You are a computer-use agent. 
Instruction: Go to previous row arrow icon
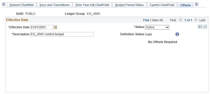tap(180, 20)
